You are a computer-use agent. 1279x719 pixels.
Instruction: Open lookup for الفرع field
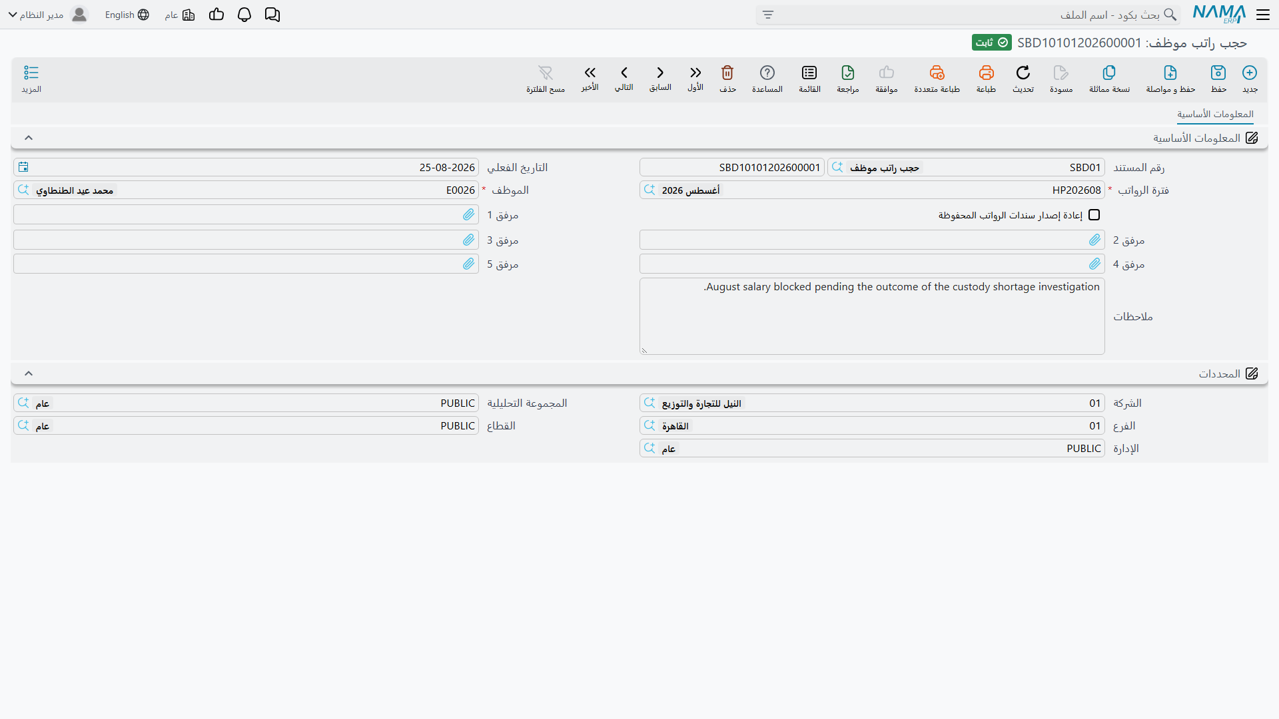(x=650, y=425)
